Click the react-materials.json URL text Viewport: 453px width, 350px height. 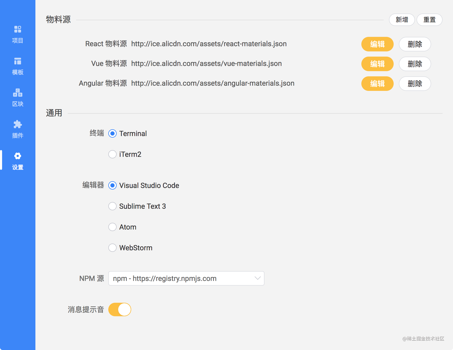(209, 44)
